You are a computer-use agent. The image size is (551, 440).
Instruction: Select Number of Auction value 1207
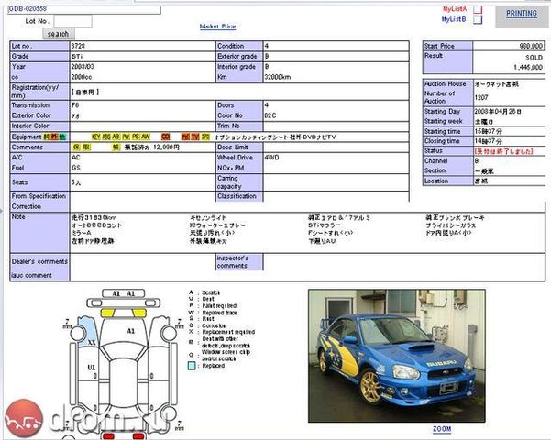481,97
